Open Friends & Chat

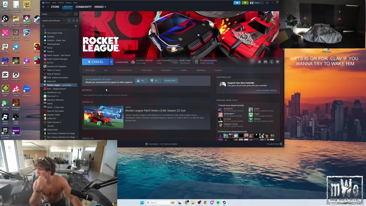[x=274, y=144]
